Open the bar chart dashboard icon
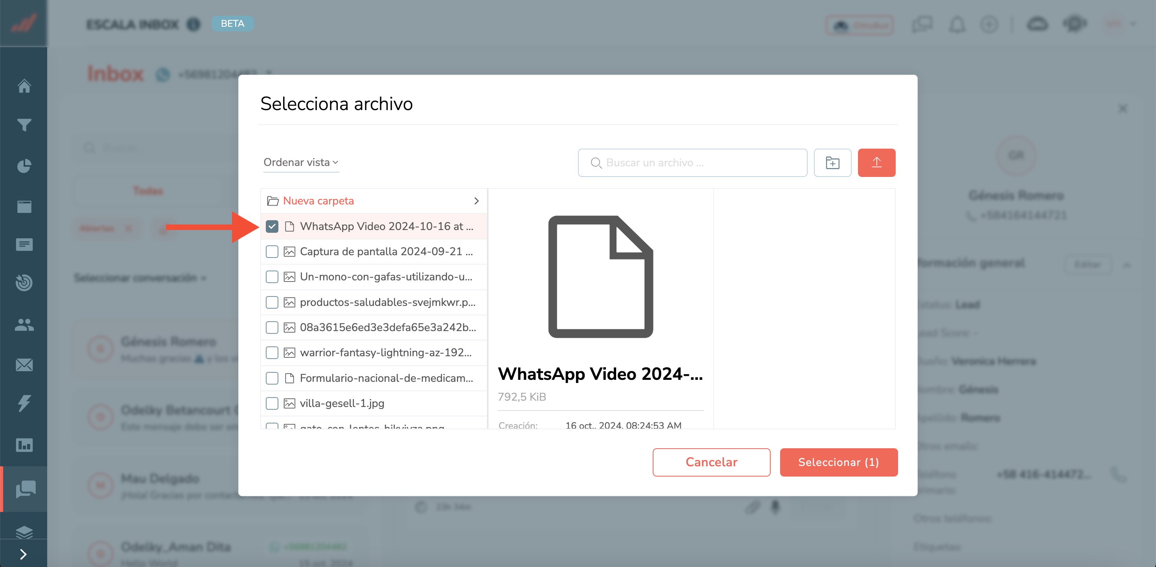This screenshot has height=567, width=1156. point(24,445)
